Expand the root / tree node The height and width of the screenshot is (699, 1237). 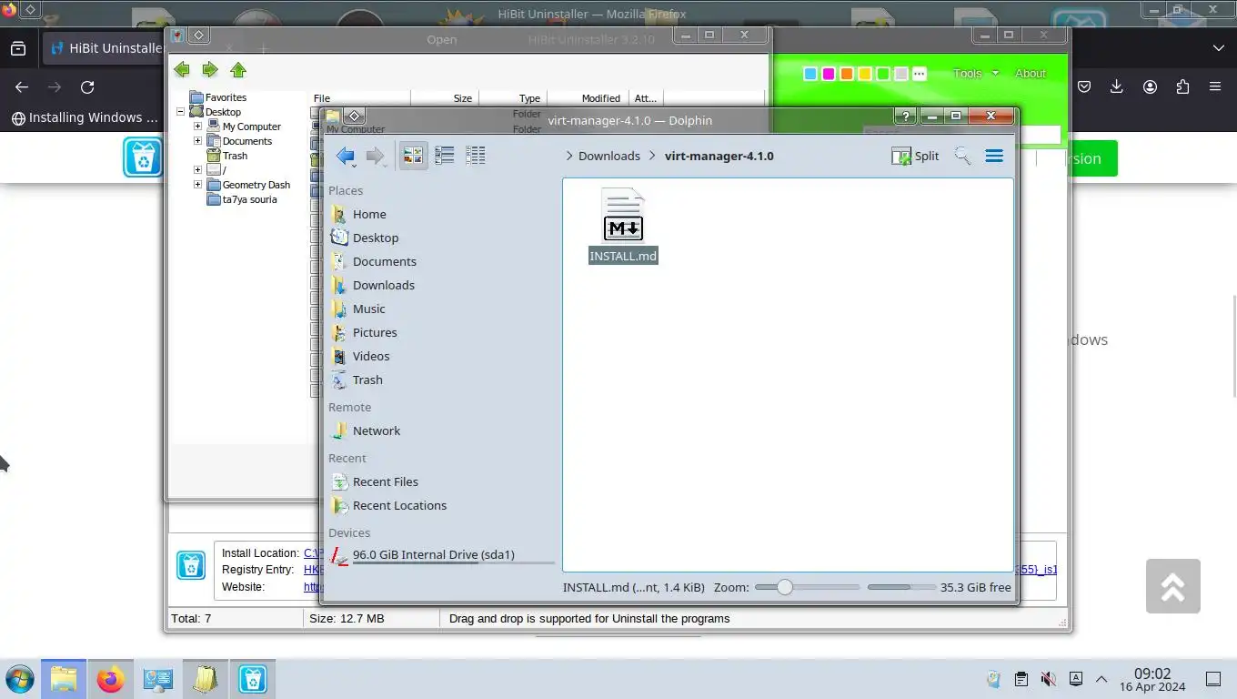click(198, 170)
